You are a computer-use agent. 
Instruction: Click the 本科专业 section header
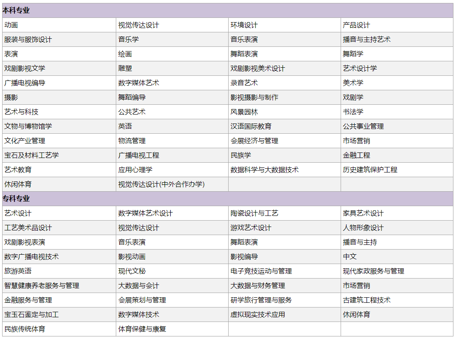pyautogui.click(x=228, y=11)
